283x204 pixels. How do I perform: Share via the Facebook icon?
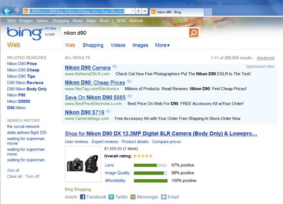[x=83, y=197]
